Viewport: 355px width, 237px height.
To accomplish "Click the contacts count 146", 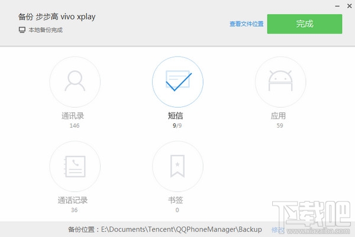I will [75, 126].
